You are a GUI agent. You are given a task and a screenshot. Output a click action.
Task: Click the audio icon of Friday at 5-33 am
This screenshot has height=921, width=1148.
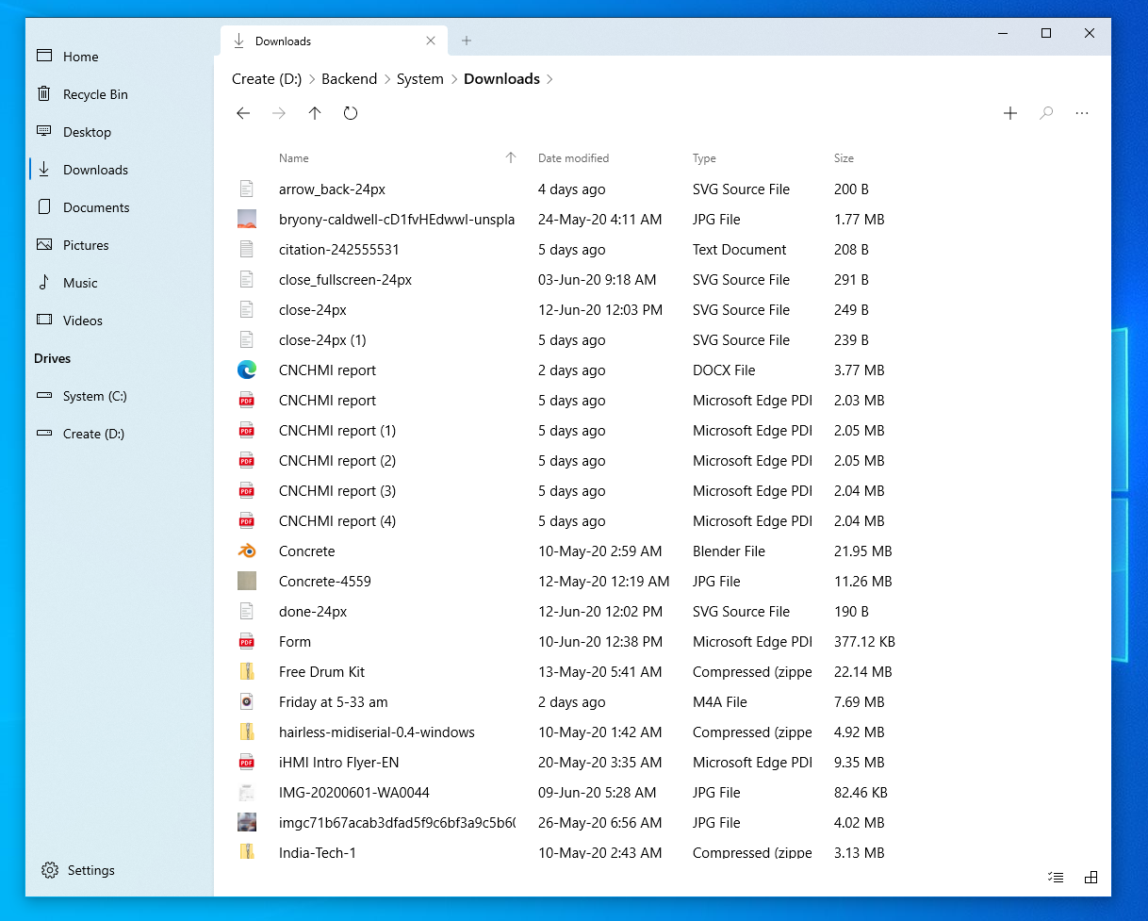(x=247, y=702)
